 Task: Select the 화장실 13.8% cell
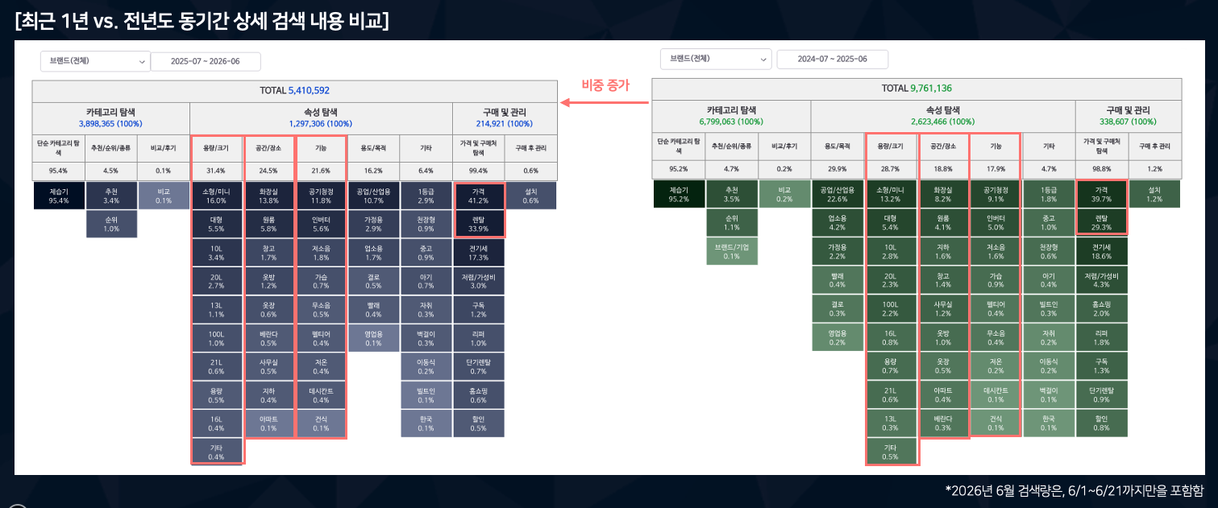pos(268,196)
